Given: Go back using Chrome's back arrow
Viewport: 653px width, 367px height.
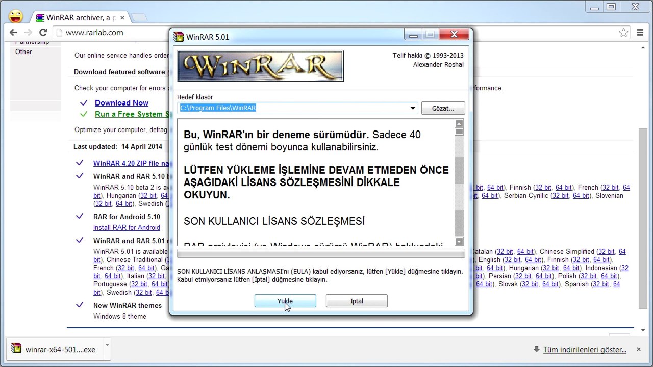Looking at the screenshot, I should 14,33.
